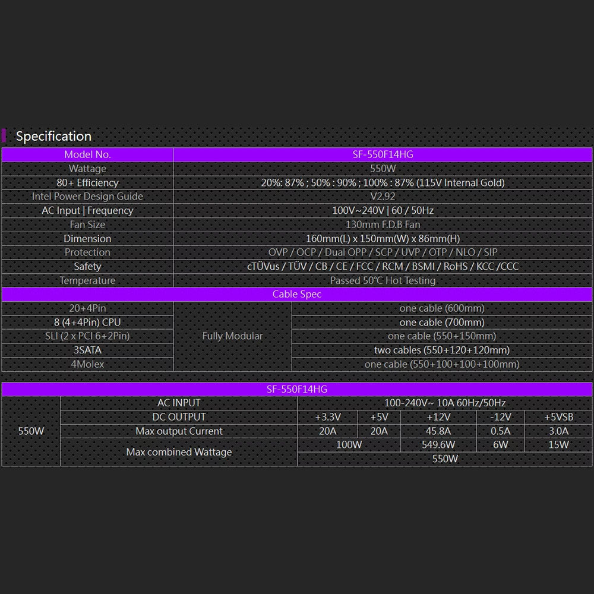This screenshot has height=594, width=594.
Task: Select the 'Fully Modular' cell
Action: tap(232, 336)
